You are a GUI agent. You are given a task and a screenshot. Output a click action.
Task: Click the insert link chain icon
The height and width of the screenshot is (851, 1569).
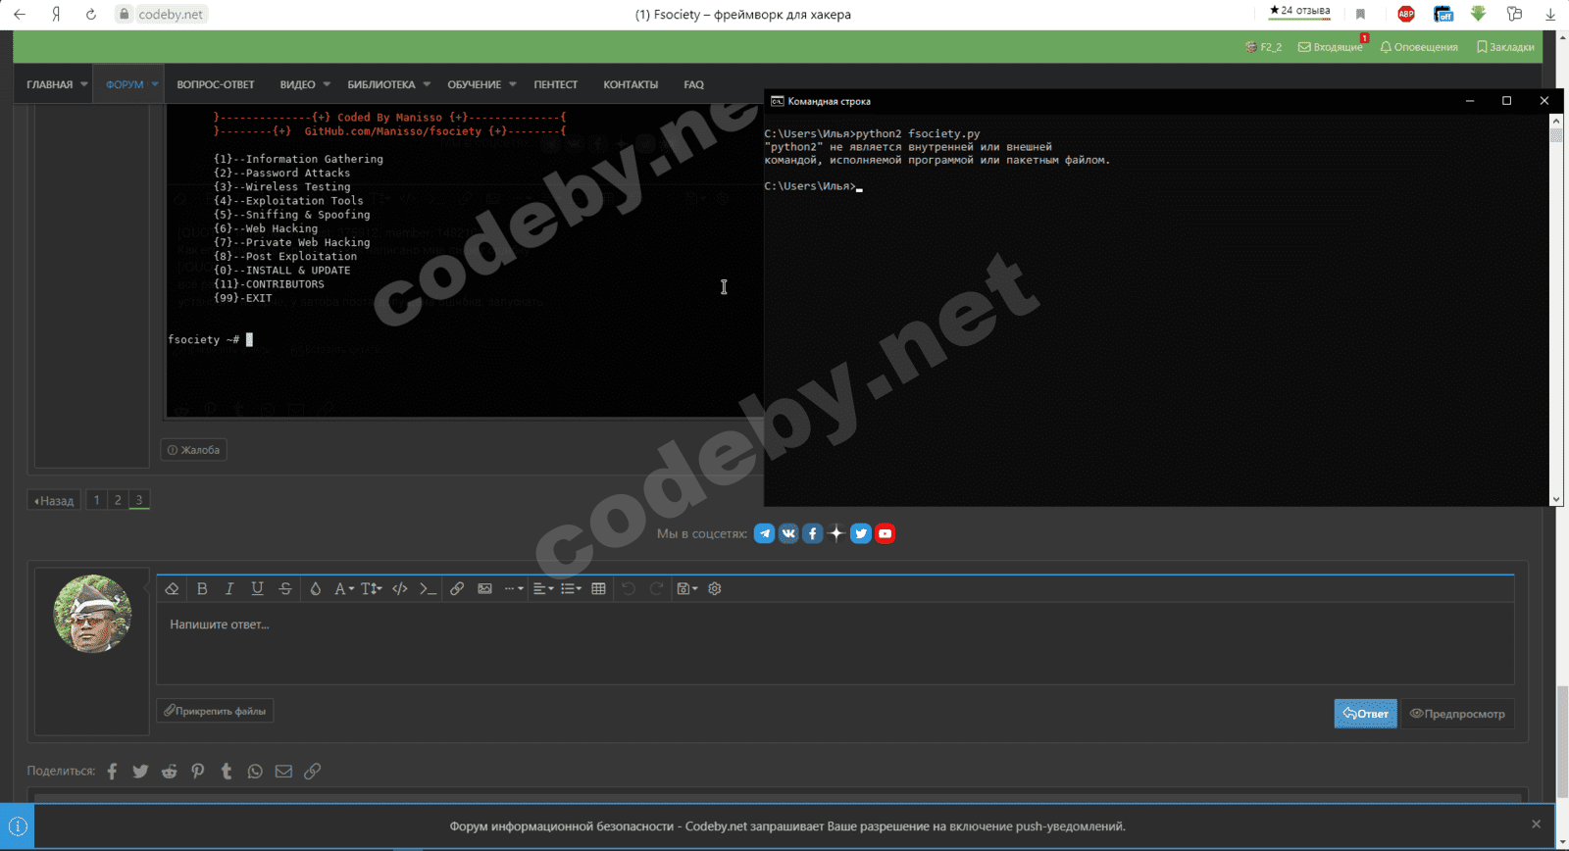click(x=457, y=588)
